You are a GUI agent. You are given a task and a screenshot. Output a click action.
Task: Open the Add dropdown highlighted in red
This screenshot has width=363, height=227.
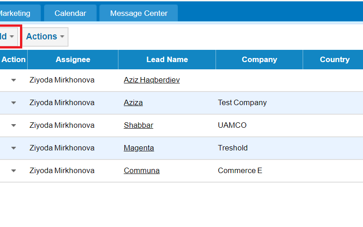(x=8, y=37)
